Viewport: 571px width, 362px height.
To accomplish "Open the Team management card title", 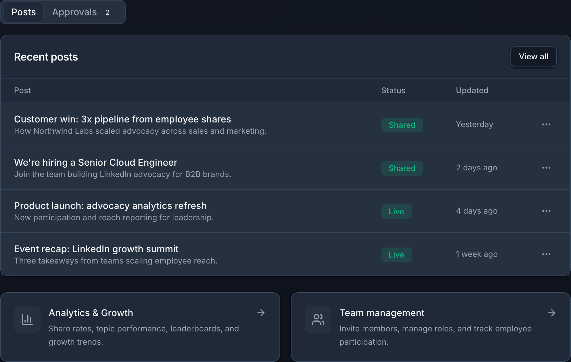I will (382, 313).
